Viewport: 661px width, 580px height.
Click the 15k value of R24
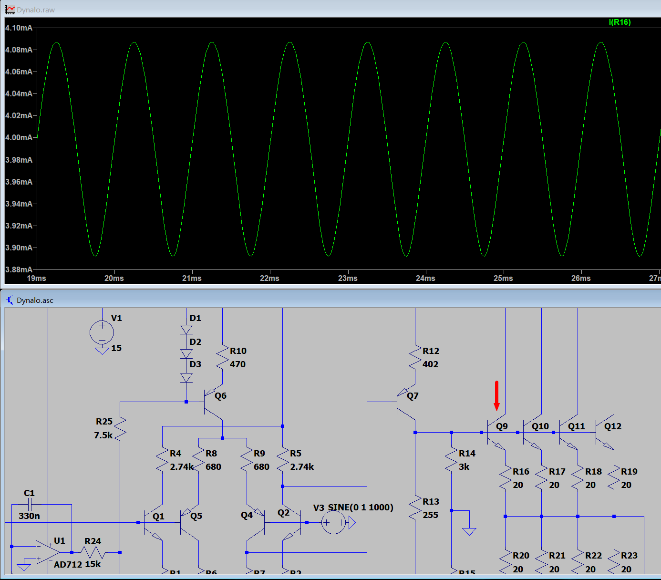pos(93,564)
